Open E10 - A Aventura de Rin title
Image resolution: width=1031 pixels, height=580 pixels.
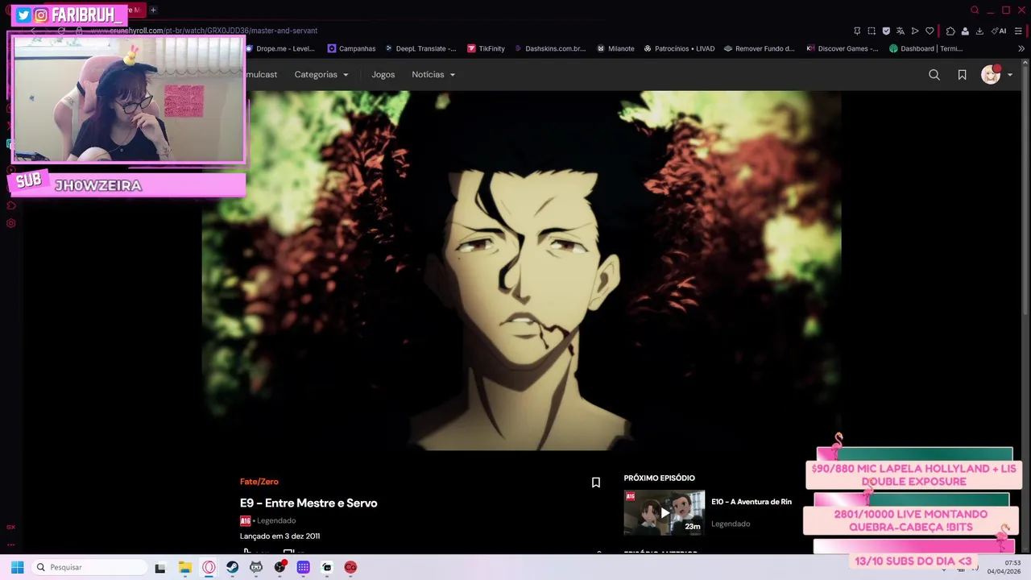[752, 502]
